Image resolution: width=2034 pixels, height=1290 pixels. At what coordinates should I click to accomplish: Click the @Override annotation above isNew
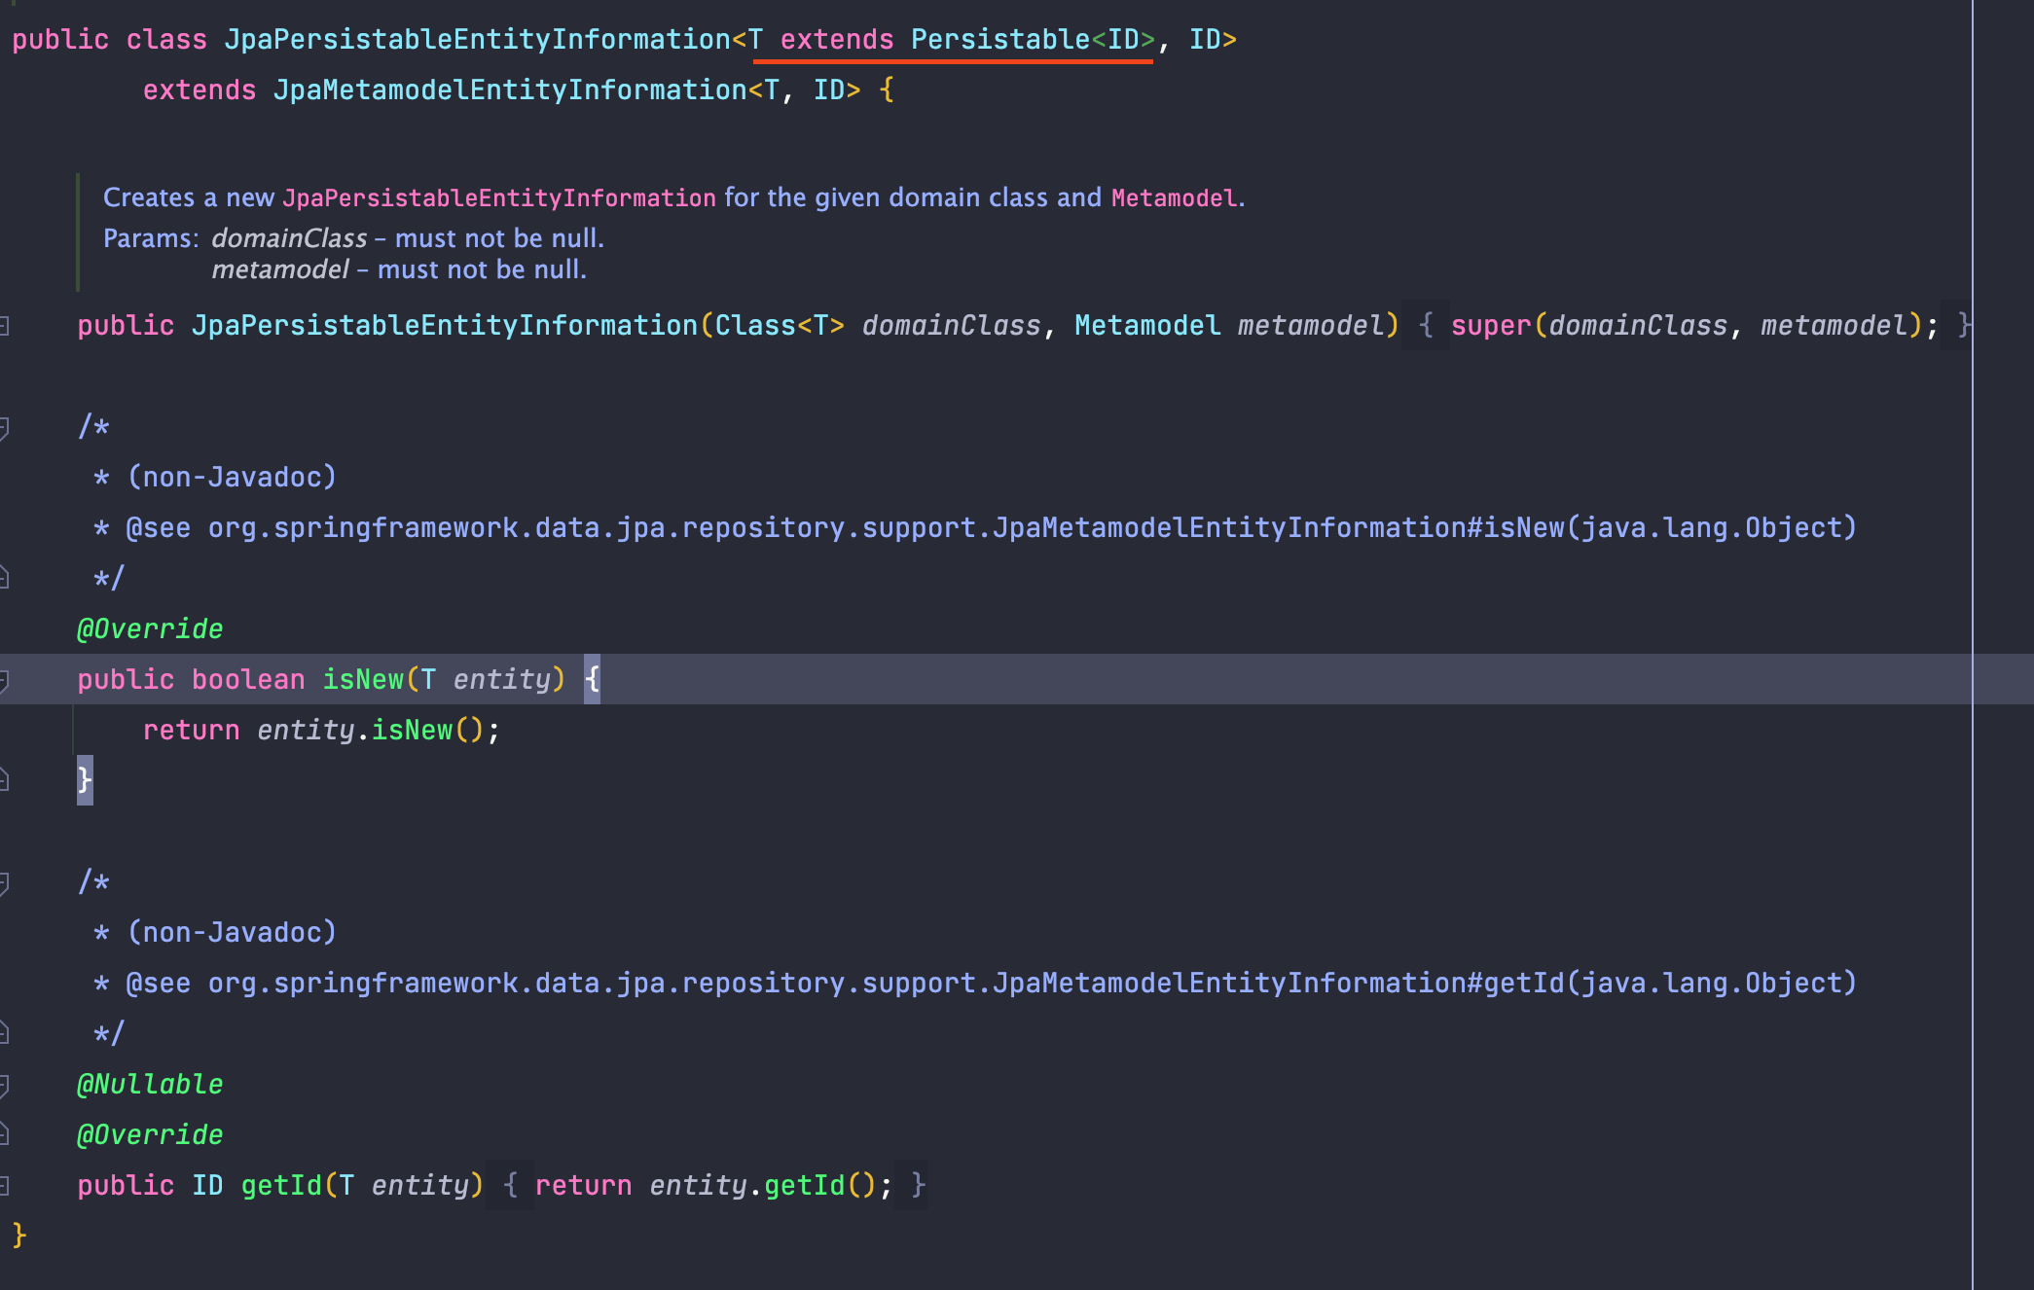[x=150, y=629]
